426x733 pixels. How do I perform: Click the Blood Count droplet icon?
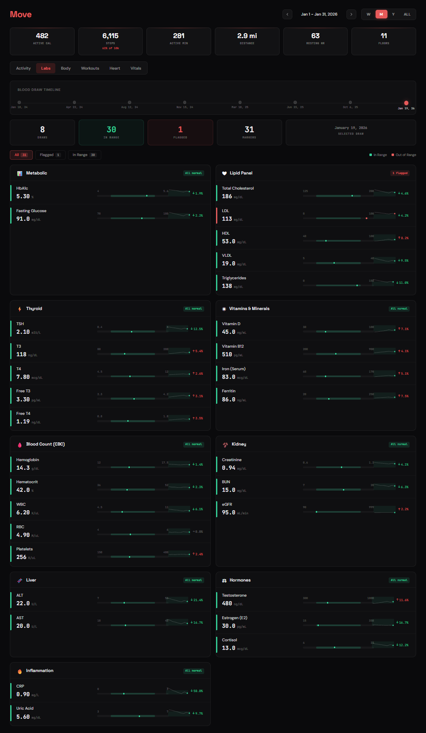(20, 445)
